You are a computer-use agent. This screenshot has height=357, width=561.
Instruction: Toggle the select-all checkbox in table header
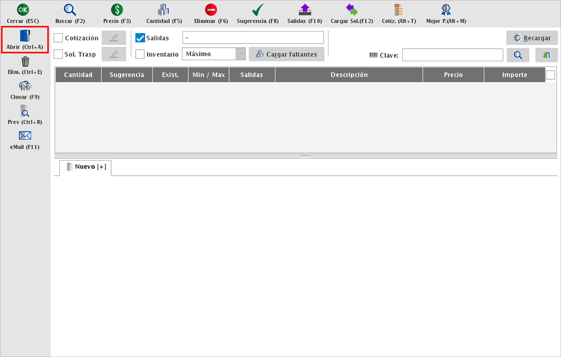pyautogui.click(x=550, y=75)
